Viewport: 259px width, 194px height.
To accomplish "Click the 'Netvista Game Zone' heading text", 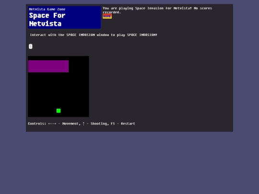I will coord(47,9).
